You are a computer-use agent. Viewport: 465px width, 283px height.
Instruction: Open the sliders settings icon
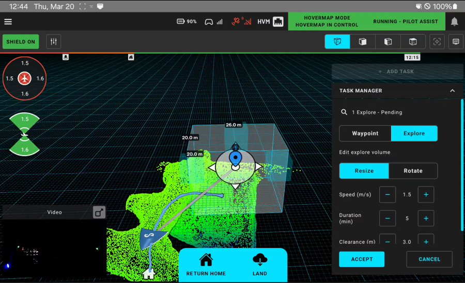tap(53, 42)
